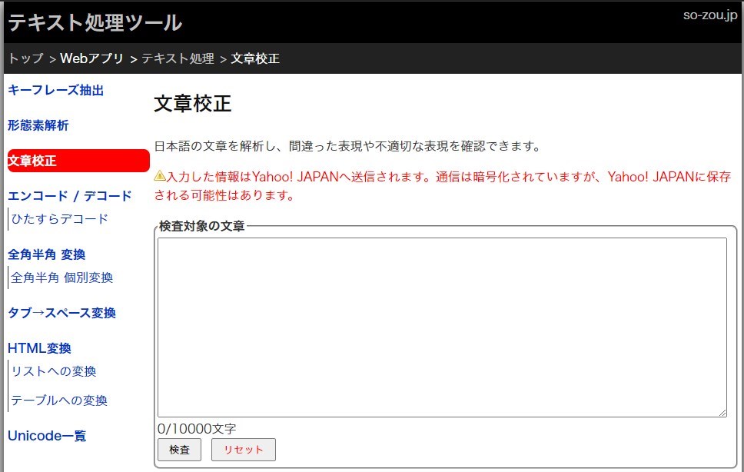Click the 検査 button

point(179,450)
